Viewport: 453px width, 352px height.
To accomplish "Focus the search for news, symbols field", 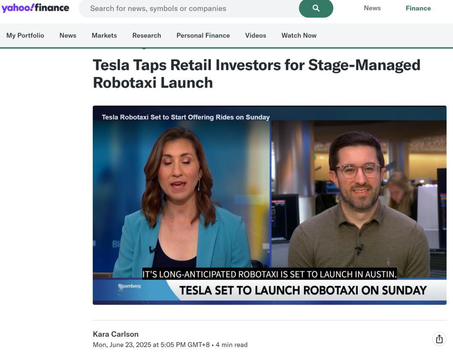I will point(189,8).
